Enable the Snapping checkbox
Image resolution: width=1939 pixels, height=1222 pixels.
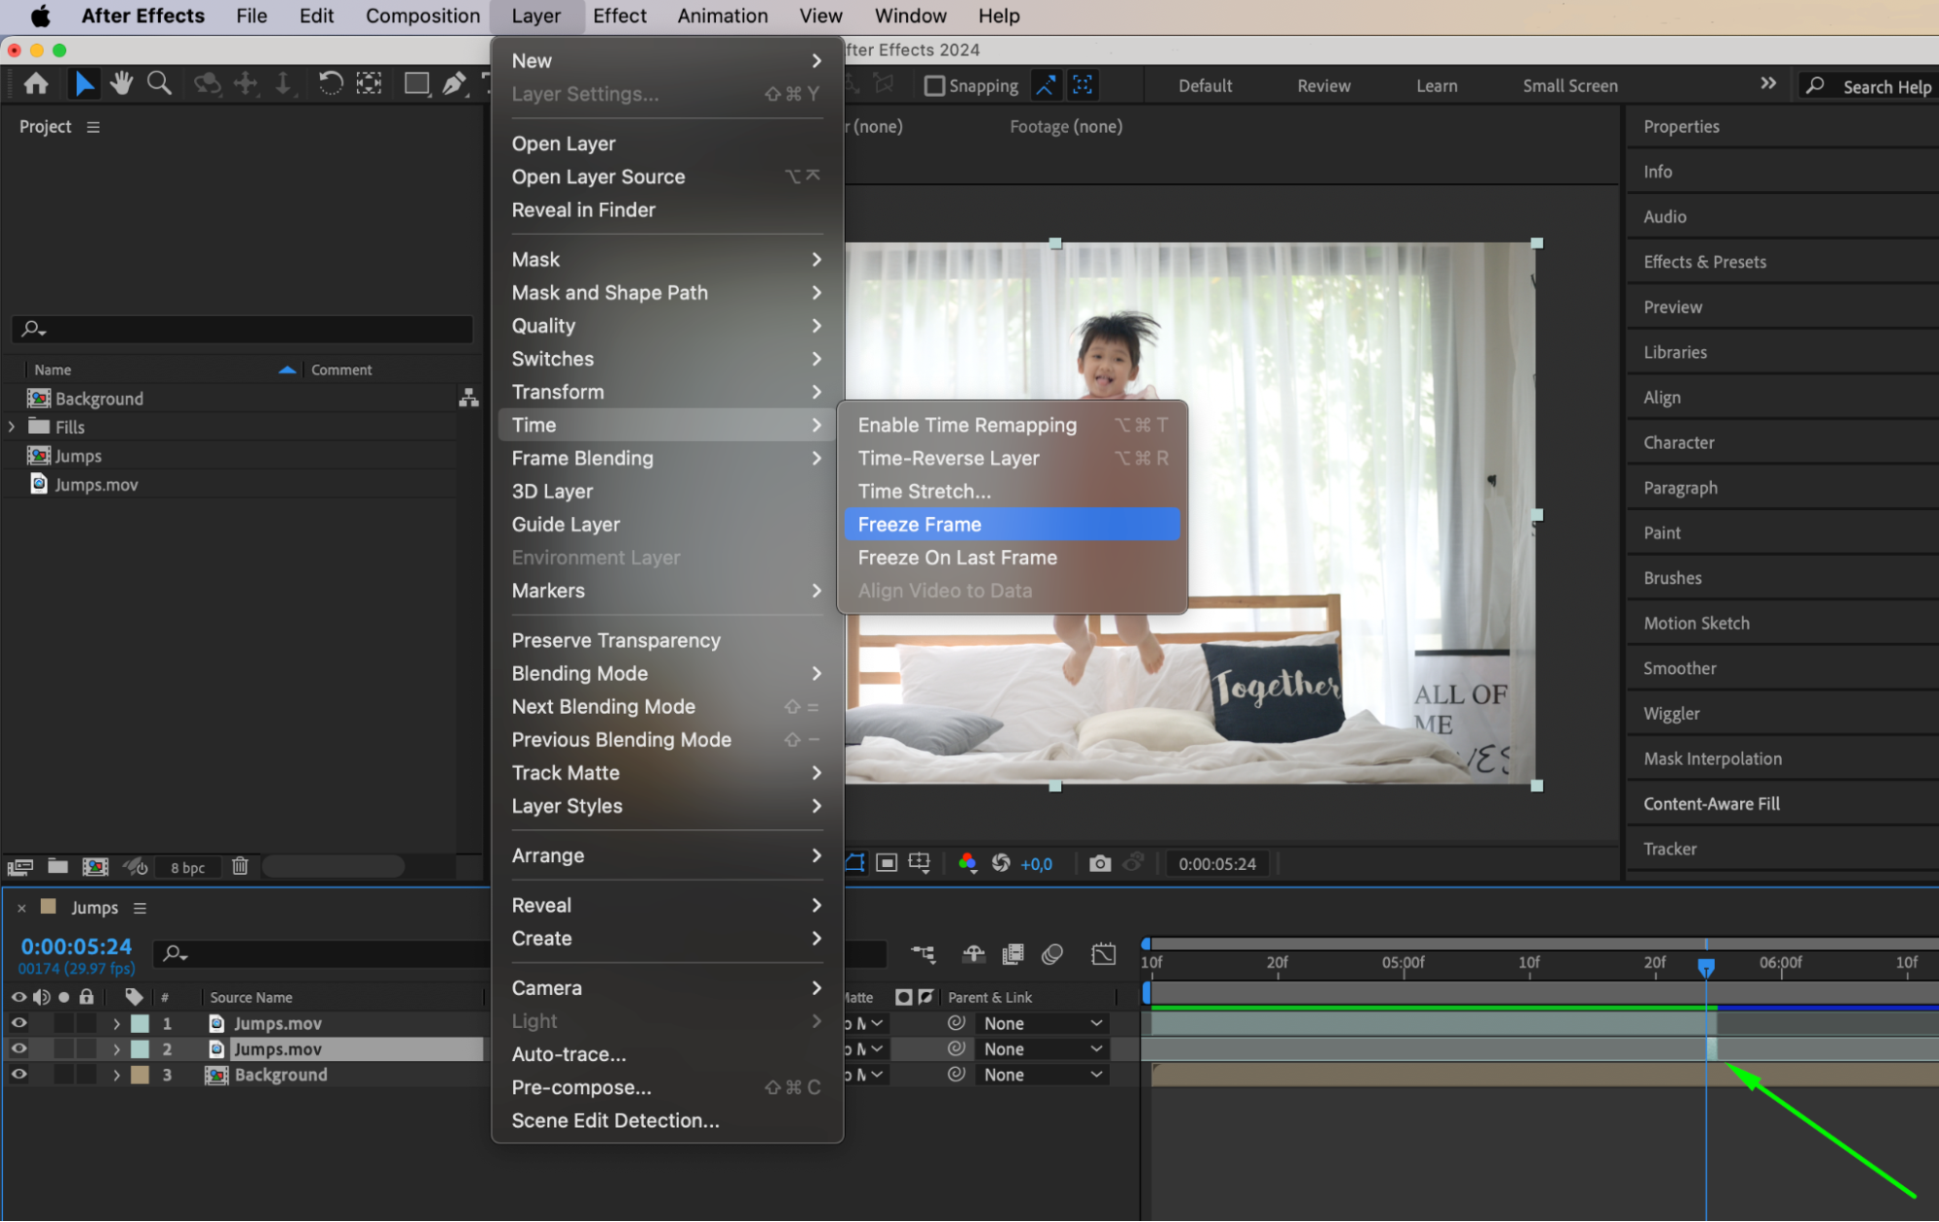(x=934, y=86)
